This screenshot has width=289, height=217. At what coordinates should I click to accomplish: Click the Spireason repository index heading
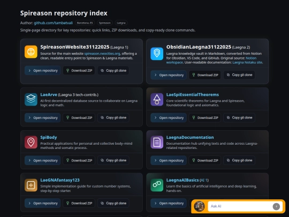tap(64, 13)
